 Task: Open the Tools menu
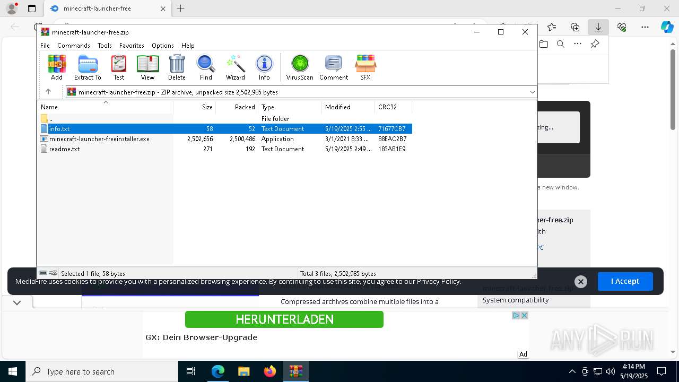(x=105, y=46)
